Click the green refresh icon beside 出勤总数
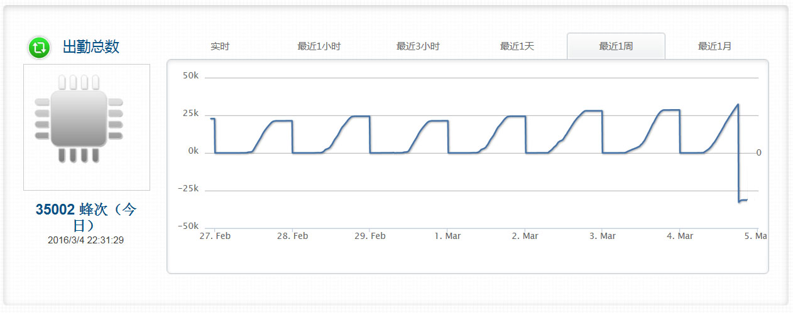Viewport: 793px width, 313px height. tap(39, 48)
